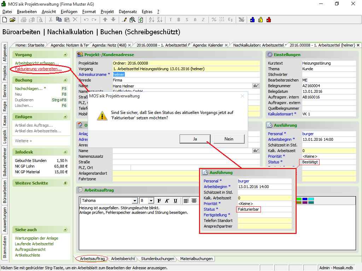Viewport: 362px width, 271px height.
Task: Click the magnifier search icon in toolbar
Action: click(x=132, y=20)
